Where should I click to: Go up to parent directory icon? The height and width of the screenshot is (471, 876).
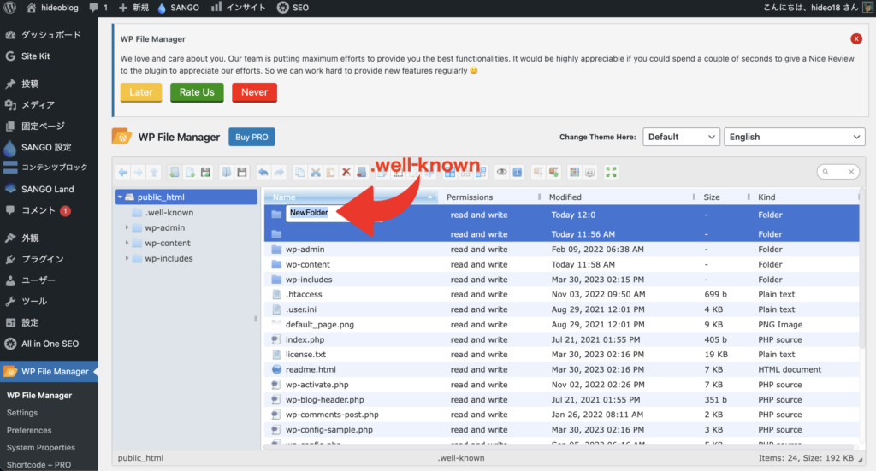pos(154,172)
